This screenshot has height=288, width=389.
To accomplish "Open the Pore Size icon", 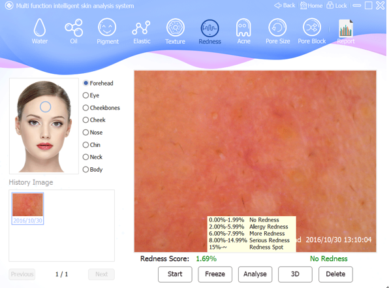I will pos(277,27).
